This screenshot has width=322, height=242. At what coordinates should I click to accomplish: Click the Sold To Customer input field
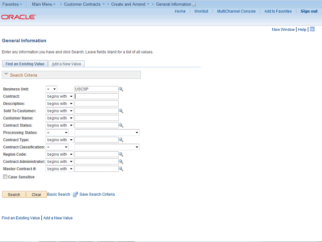tap(97, 111)
